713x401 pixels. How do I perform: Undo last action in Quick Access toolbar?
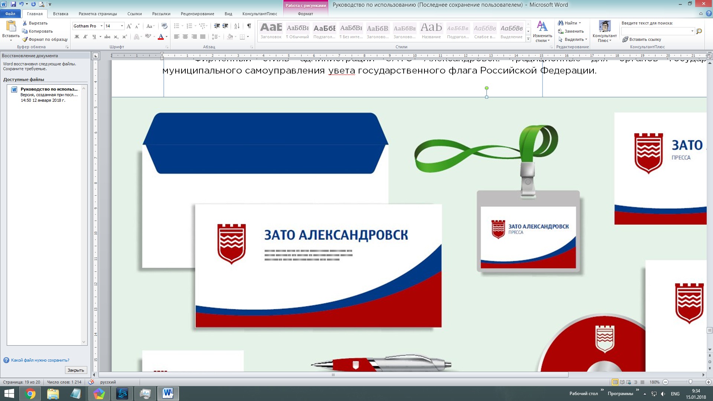pos(21,4)
